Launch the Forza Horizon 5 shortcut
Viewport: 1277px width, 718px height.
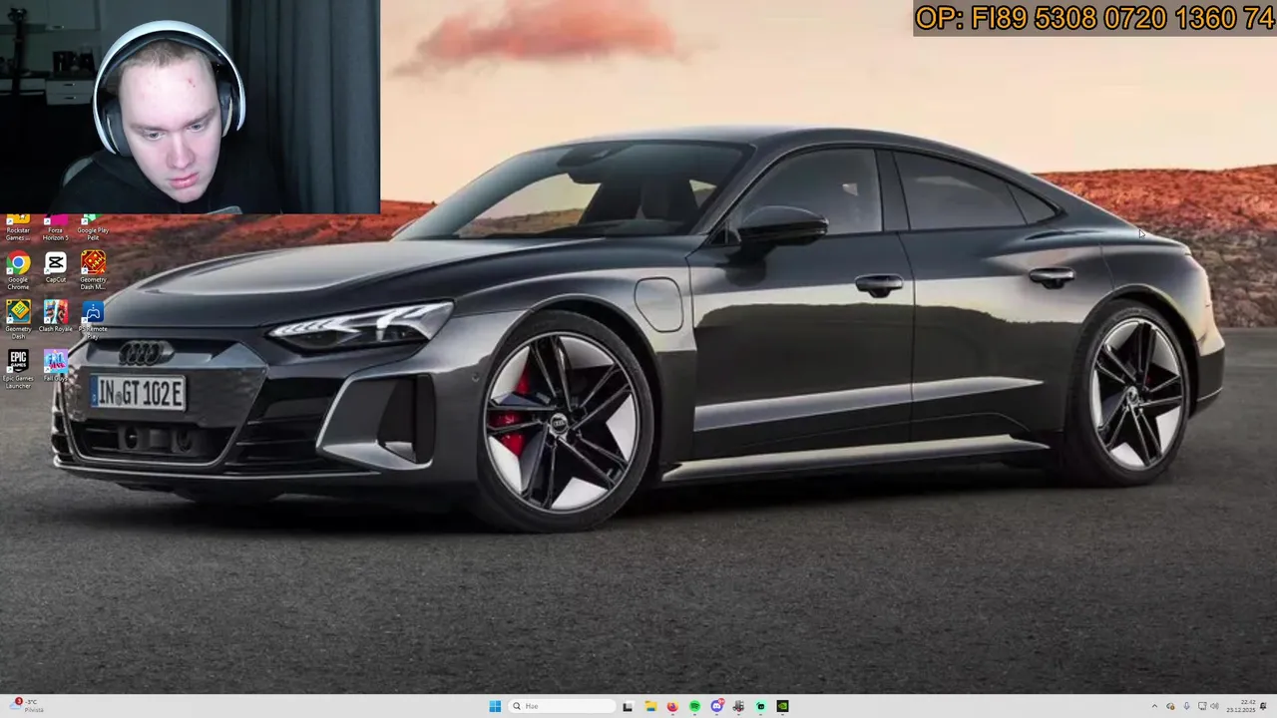pos(56,228)
